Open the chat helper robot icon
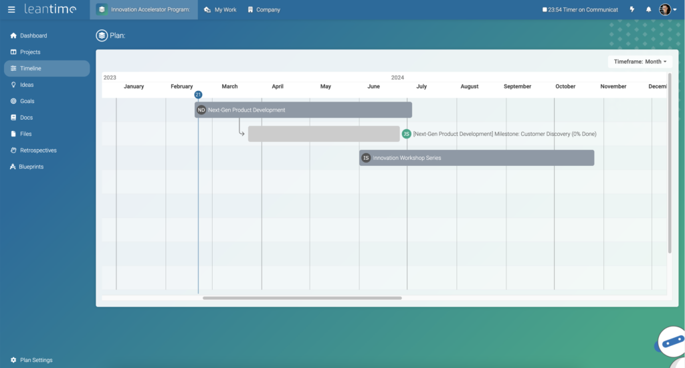This screenshot has height=368, width=685. click(672, 343)
